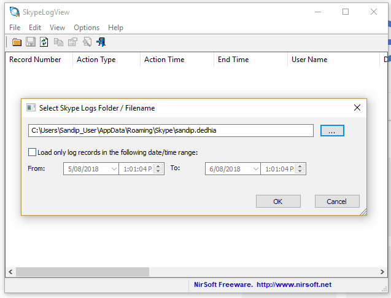
Task: Sort by the Action Type column header
Action: click(x=106, y=60)
